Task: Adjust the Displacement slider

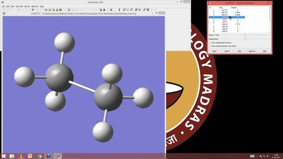Action: coord(245,39)
